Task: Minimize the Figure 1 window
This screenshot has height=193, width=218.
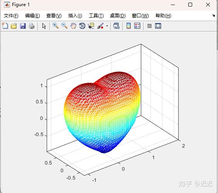Action: pos(173,5)
